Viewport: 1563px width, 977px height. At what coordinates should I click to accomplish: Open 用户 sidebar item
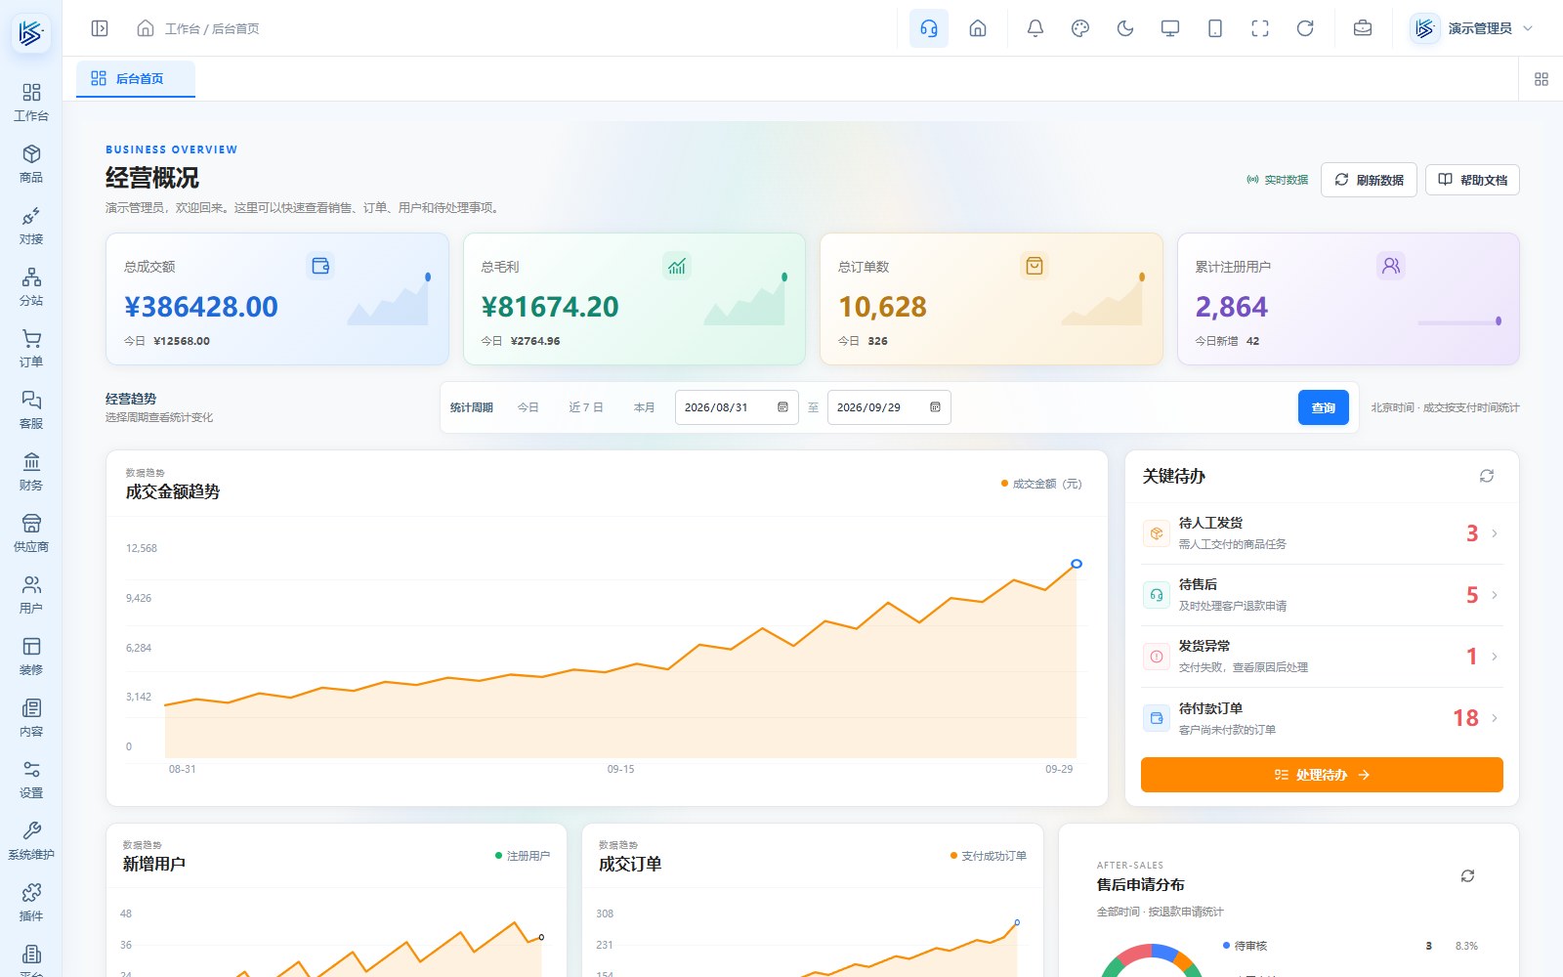tap(31, 595)
